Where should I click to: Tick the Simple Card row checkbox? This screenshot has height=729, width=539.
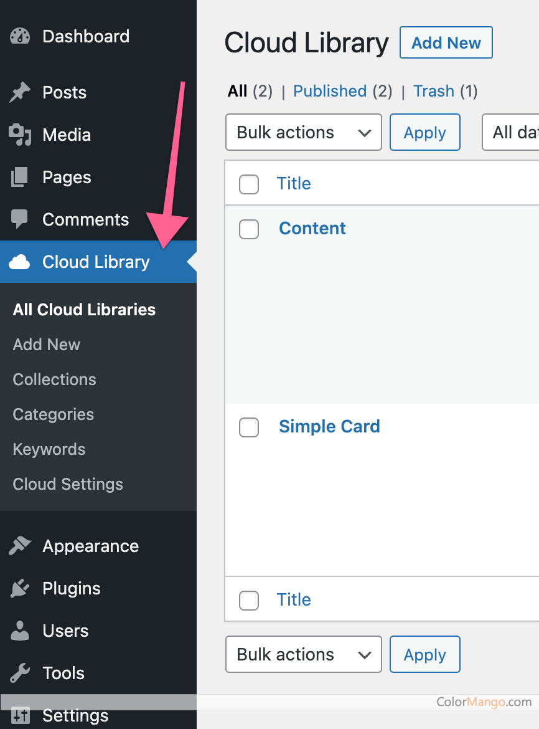[249, 427]
